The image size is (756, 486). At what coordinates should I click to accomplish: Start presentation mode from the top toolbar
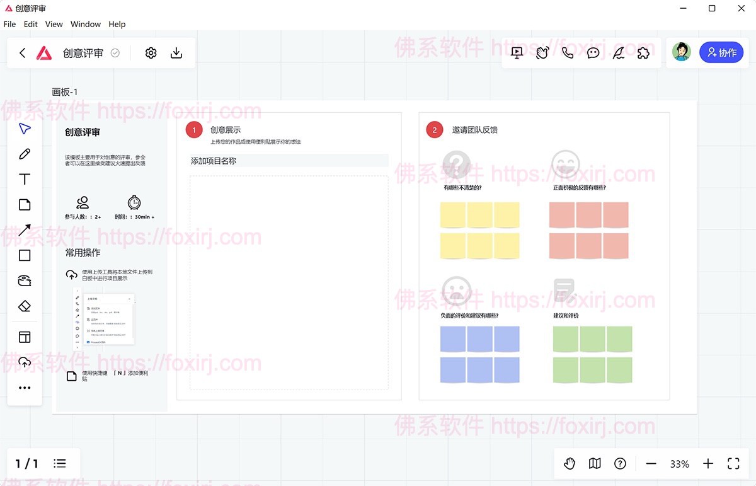point(517,52)
